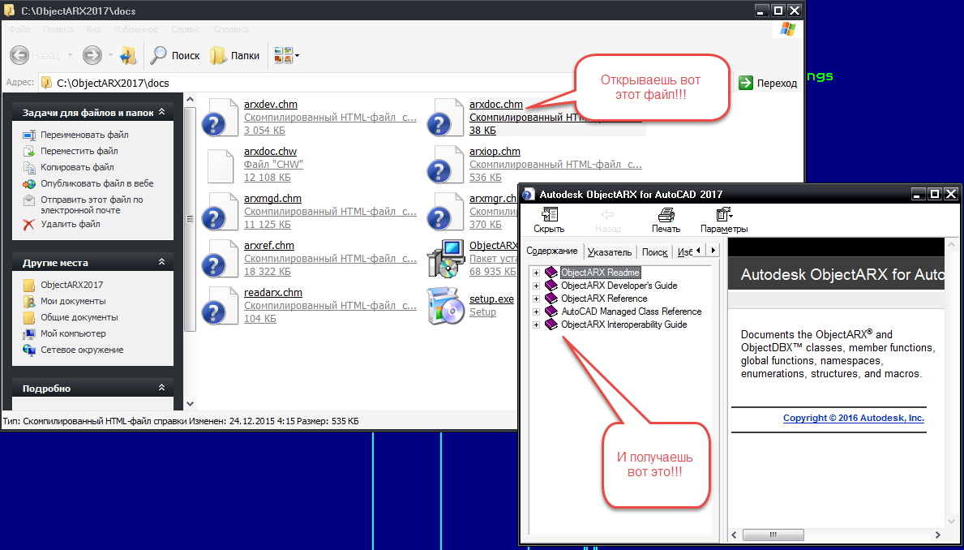The height and width of the screenshot is (550, 964).
Task: Collapse the Задачи для файлов и папок panel
Action: (x=161, y=112)
